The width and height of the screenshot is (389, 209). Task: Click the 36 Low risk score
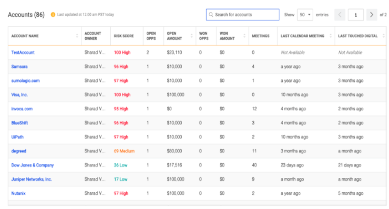point(120,165)
